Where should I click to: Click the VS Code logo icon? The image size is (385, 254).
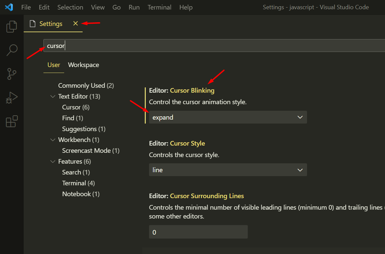[9, 7]
